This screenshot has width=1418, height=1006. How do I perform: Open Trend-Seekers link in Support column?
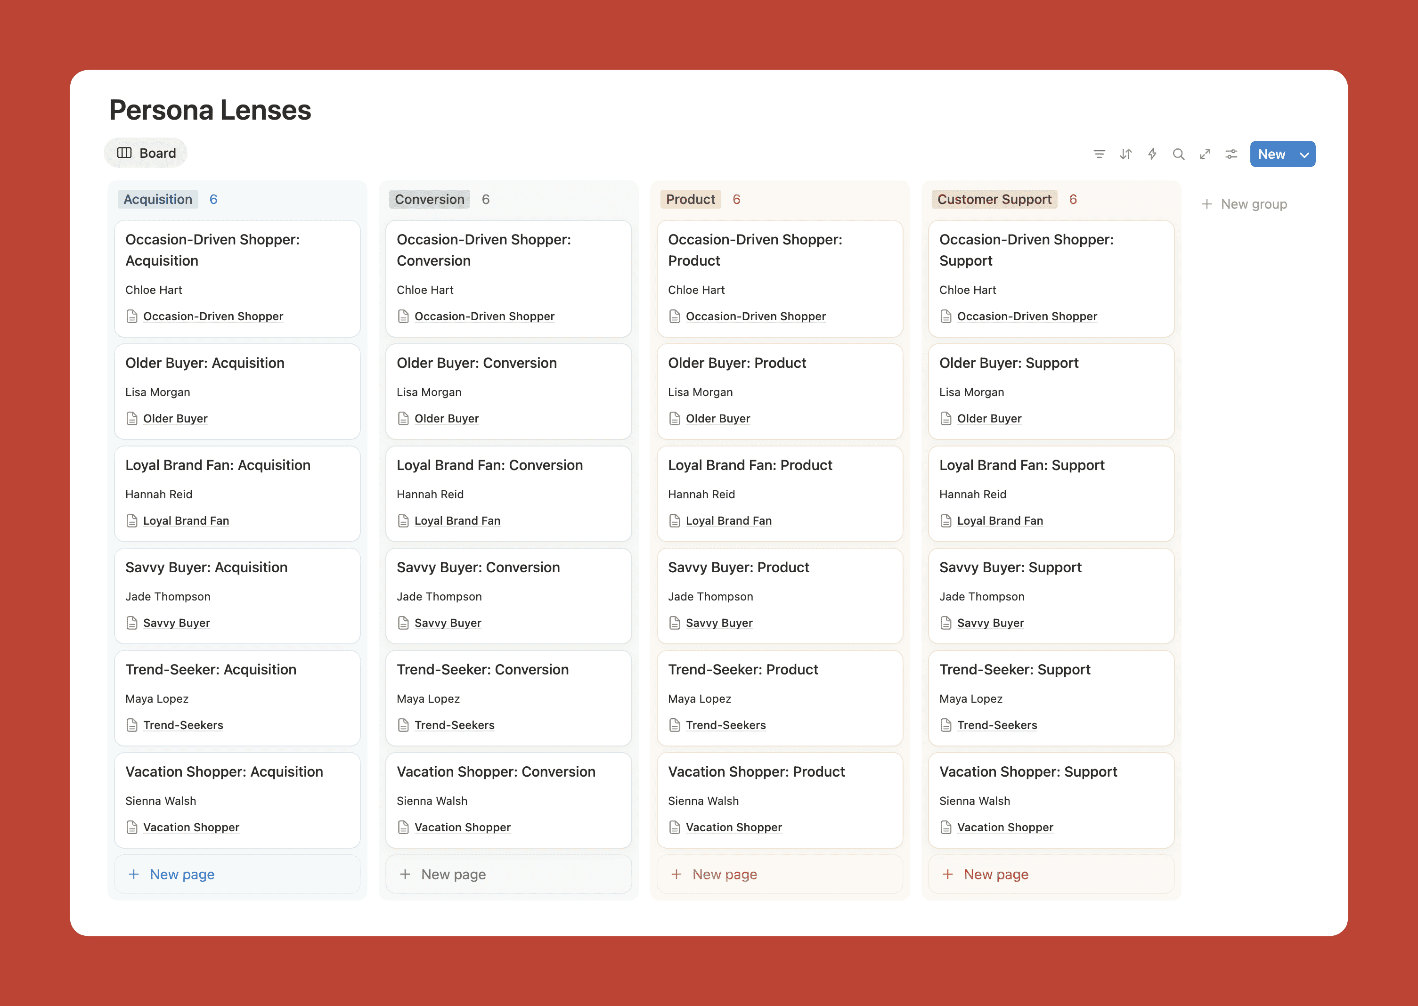pos(996,725)
